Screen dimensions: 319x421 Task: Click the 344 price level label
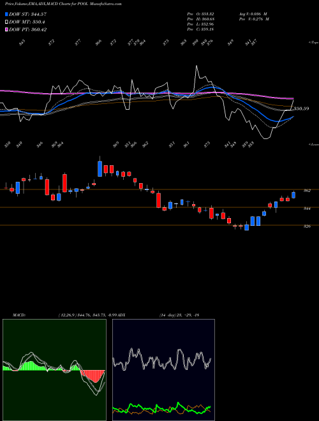tap(307, 208)
